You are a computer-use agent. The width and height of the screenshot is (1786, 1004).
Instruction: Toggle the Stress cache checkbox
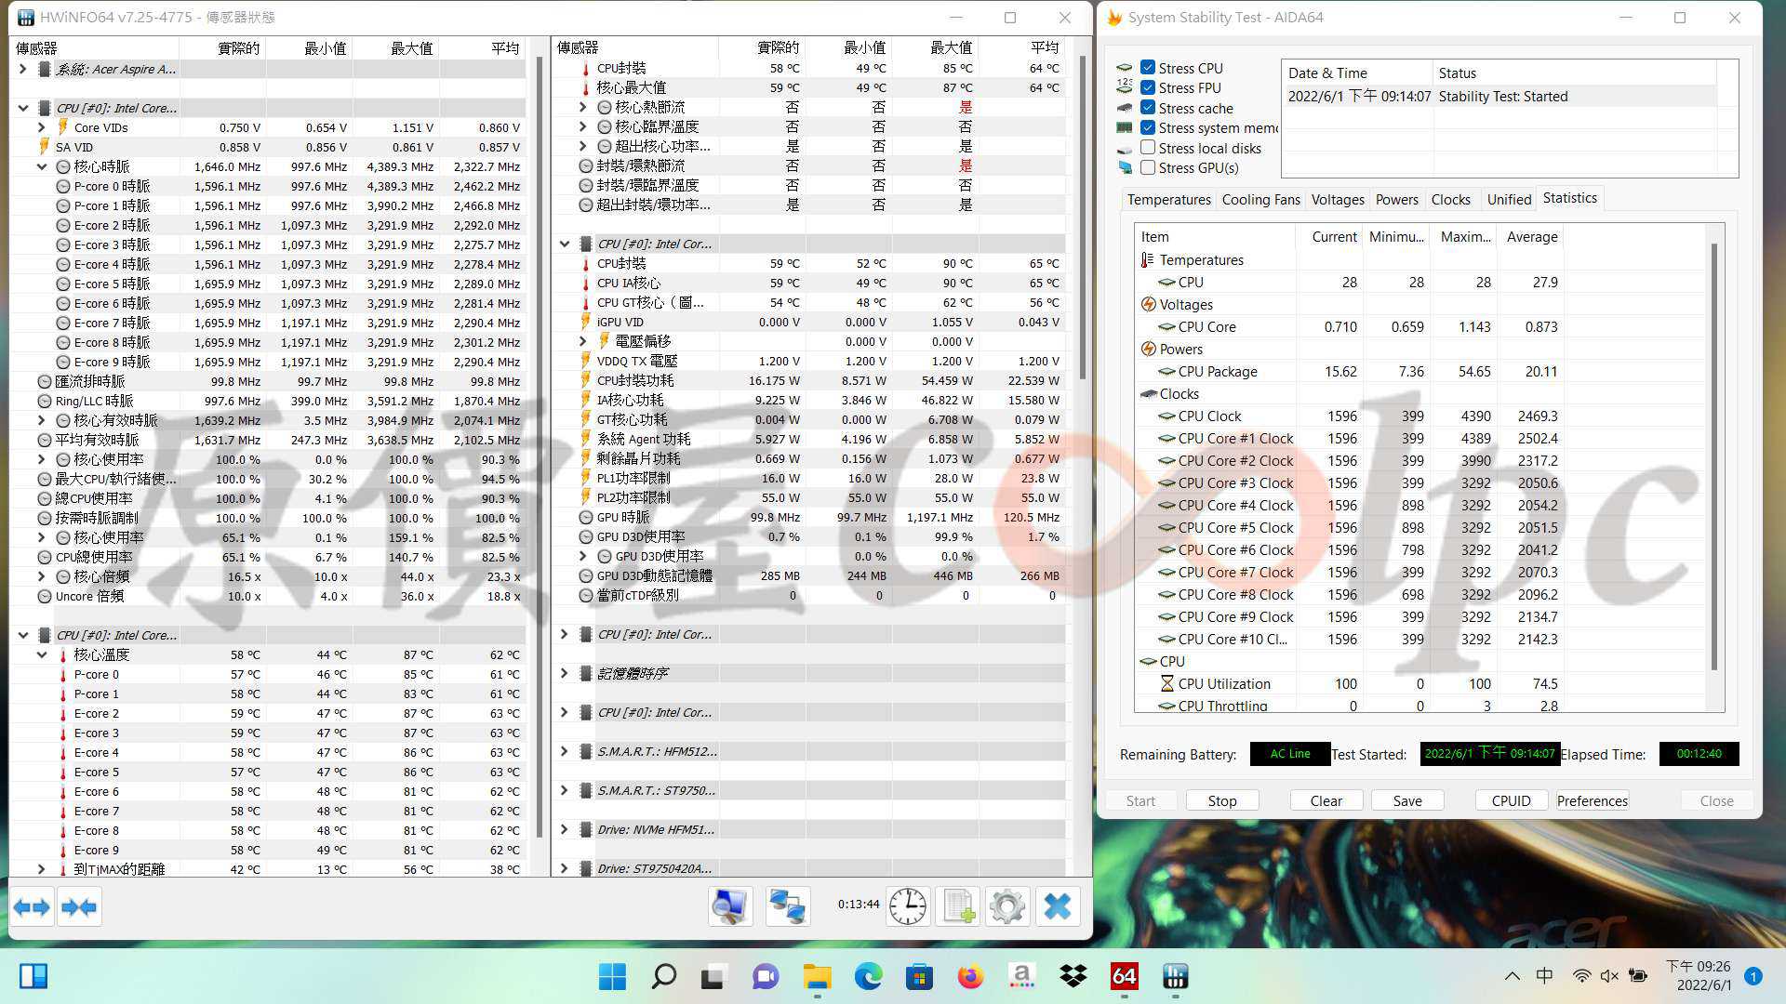[1148, 108]
